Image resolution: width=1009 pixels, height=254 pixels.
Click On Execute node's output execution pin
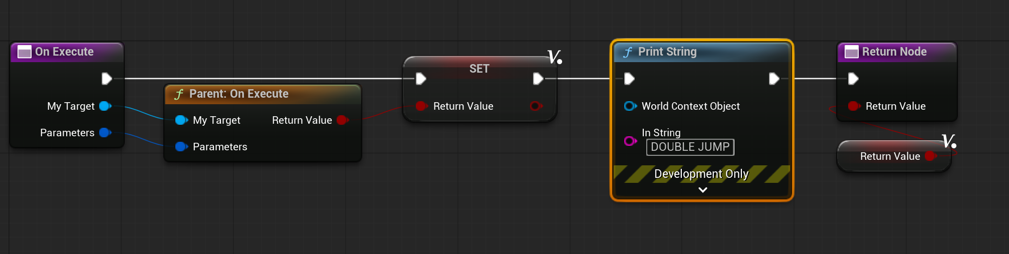coord(106,79)
